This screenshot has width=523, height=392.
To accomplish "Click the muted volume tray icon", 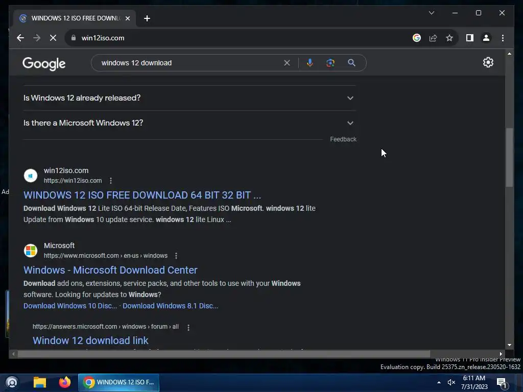I will pyautogui.click(x=451, y=382).
